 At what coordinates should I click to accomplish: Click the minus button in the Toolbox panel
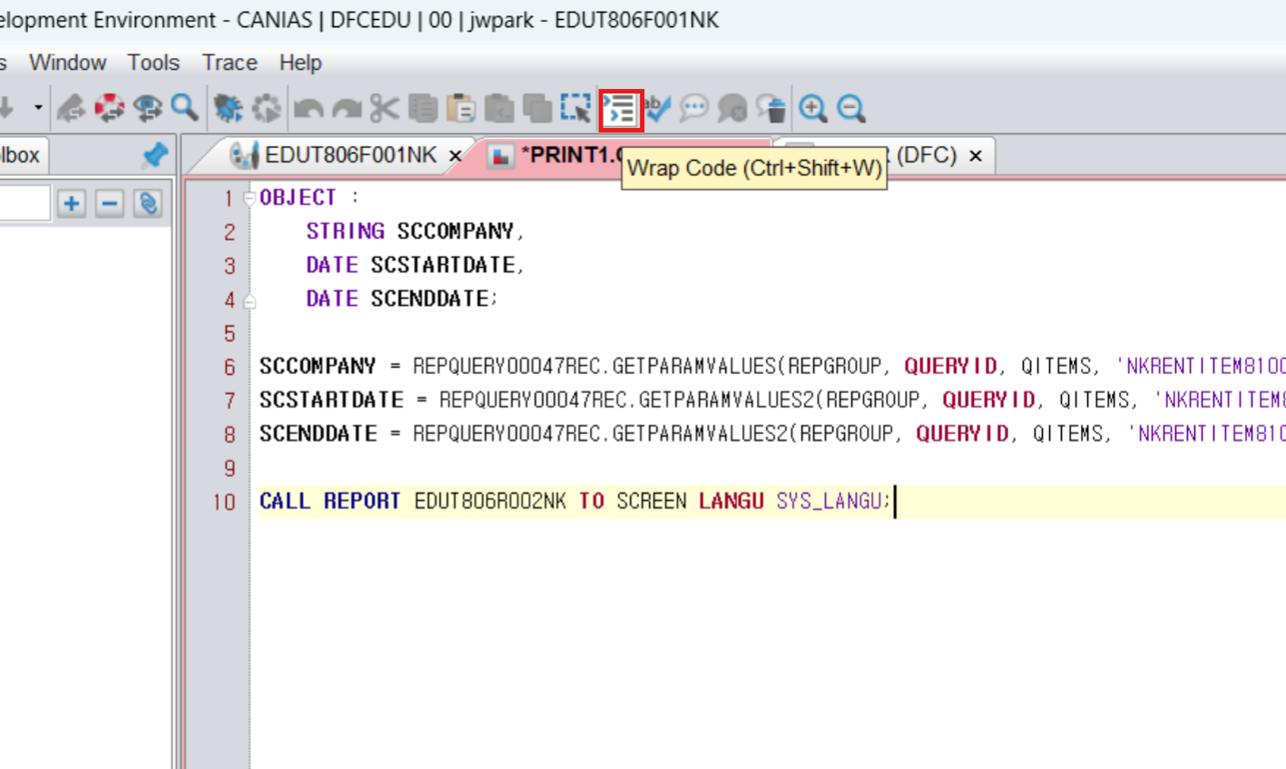coord(110,203)
